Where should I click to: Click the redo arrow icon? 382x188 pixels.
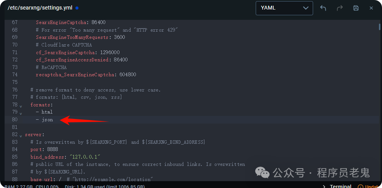(340, 8)
